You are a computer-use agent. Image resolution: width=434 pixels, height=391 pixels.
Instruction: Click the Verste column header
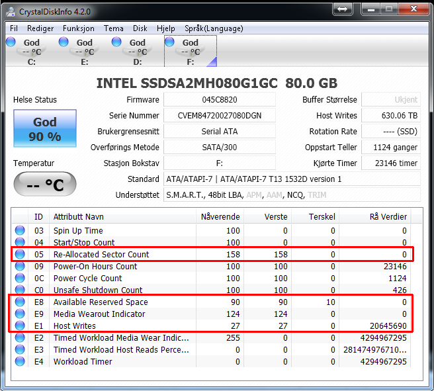(x=268, y=216)
